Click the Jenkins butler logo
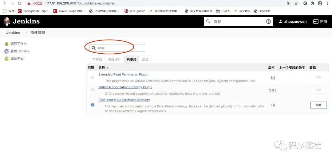 (6, 21)
